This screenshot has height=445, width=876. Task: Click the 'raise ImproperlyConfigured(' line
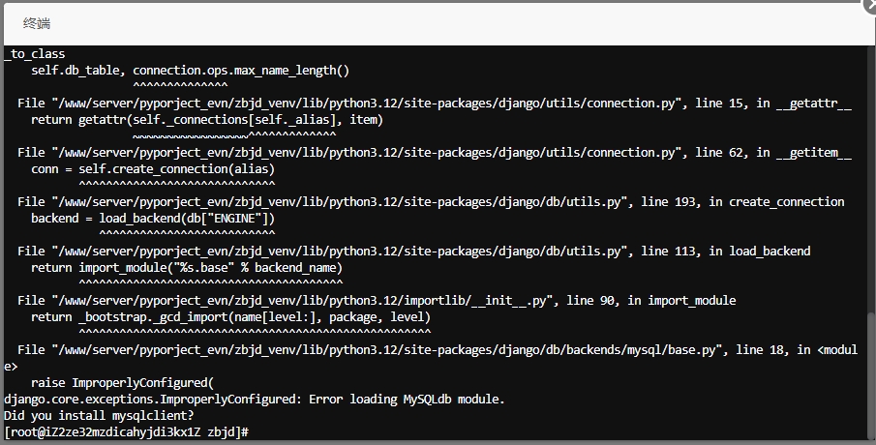coord(122,383)
